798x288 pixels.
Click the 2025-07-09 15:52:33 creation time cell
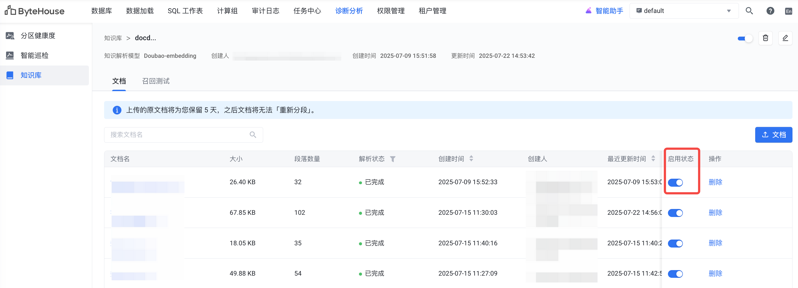click(x=467, y=182)
